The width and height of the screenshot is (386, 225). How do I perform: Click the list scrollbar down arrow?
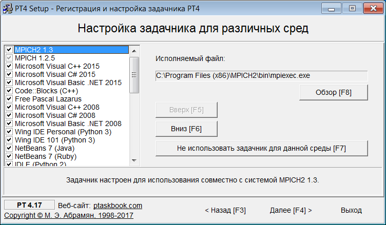134,160
